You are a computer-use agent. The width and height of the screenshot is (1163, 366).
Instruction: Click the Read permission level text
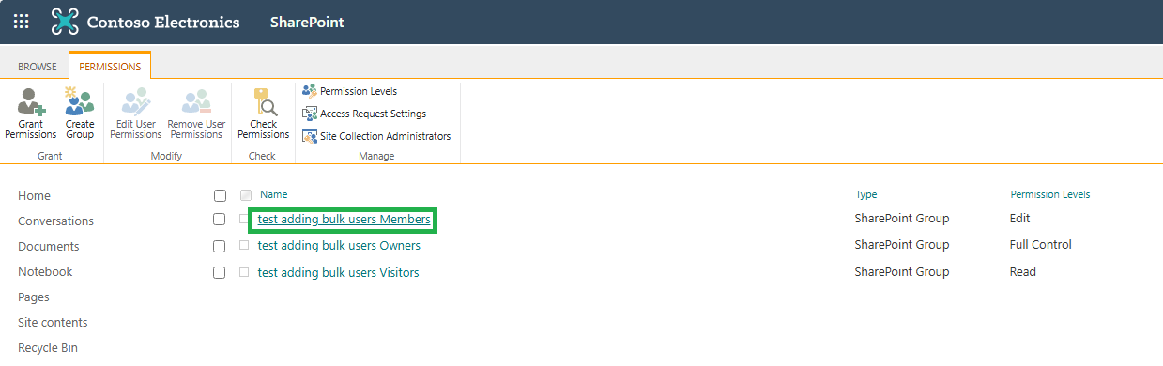tap(1023, 272)
